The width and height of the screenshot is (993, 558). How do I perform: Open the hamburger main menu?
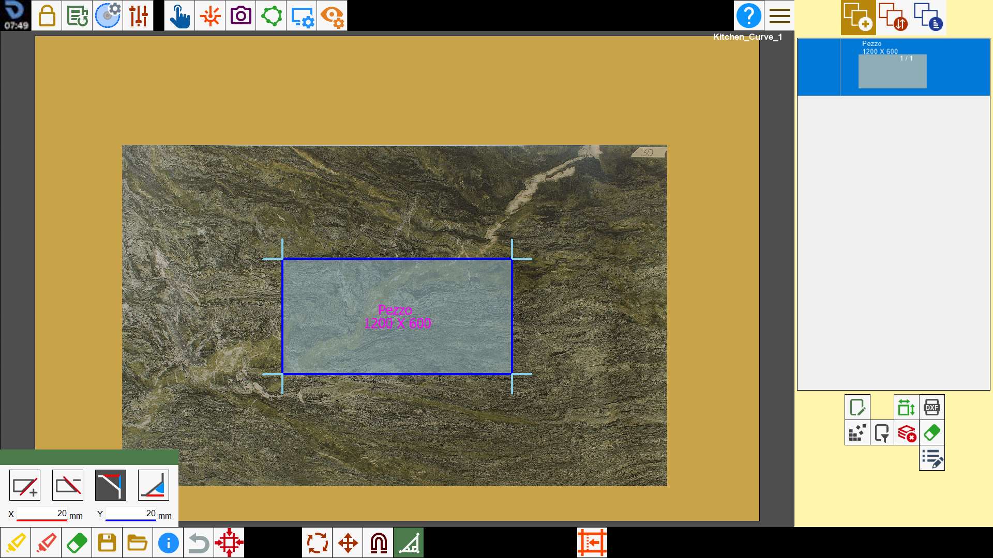tap(779, 16)
